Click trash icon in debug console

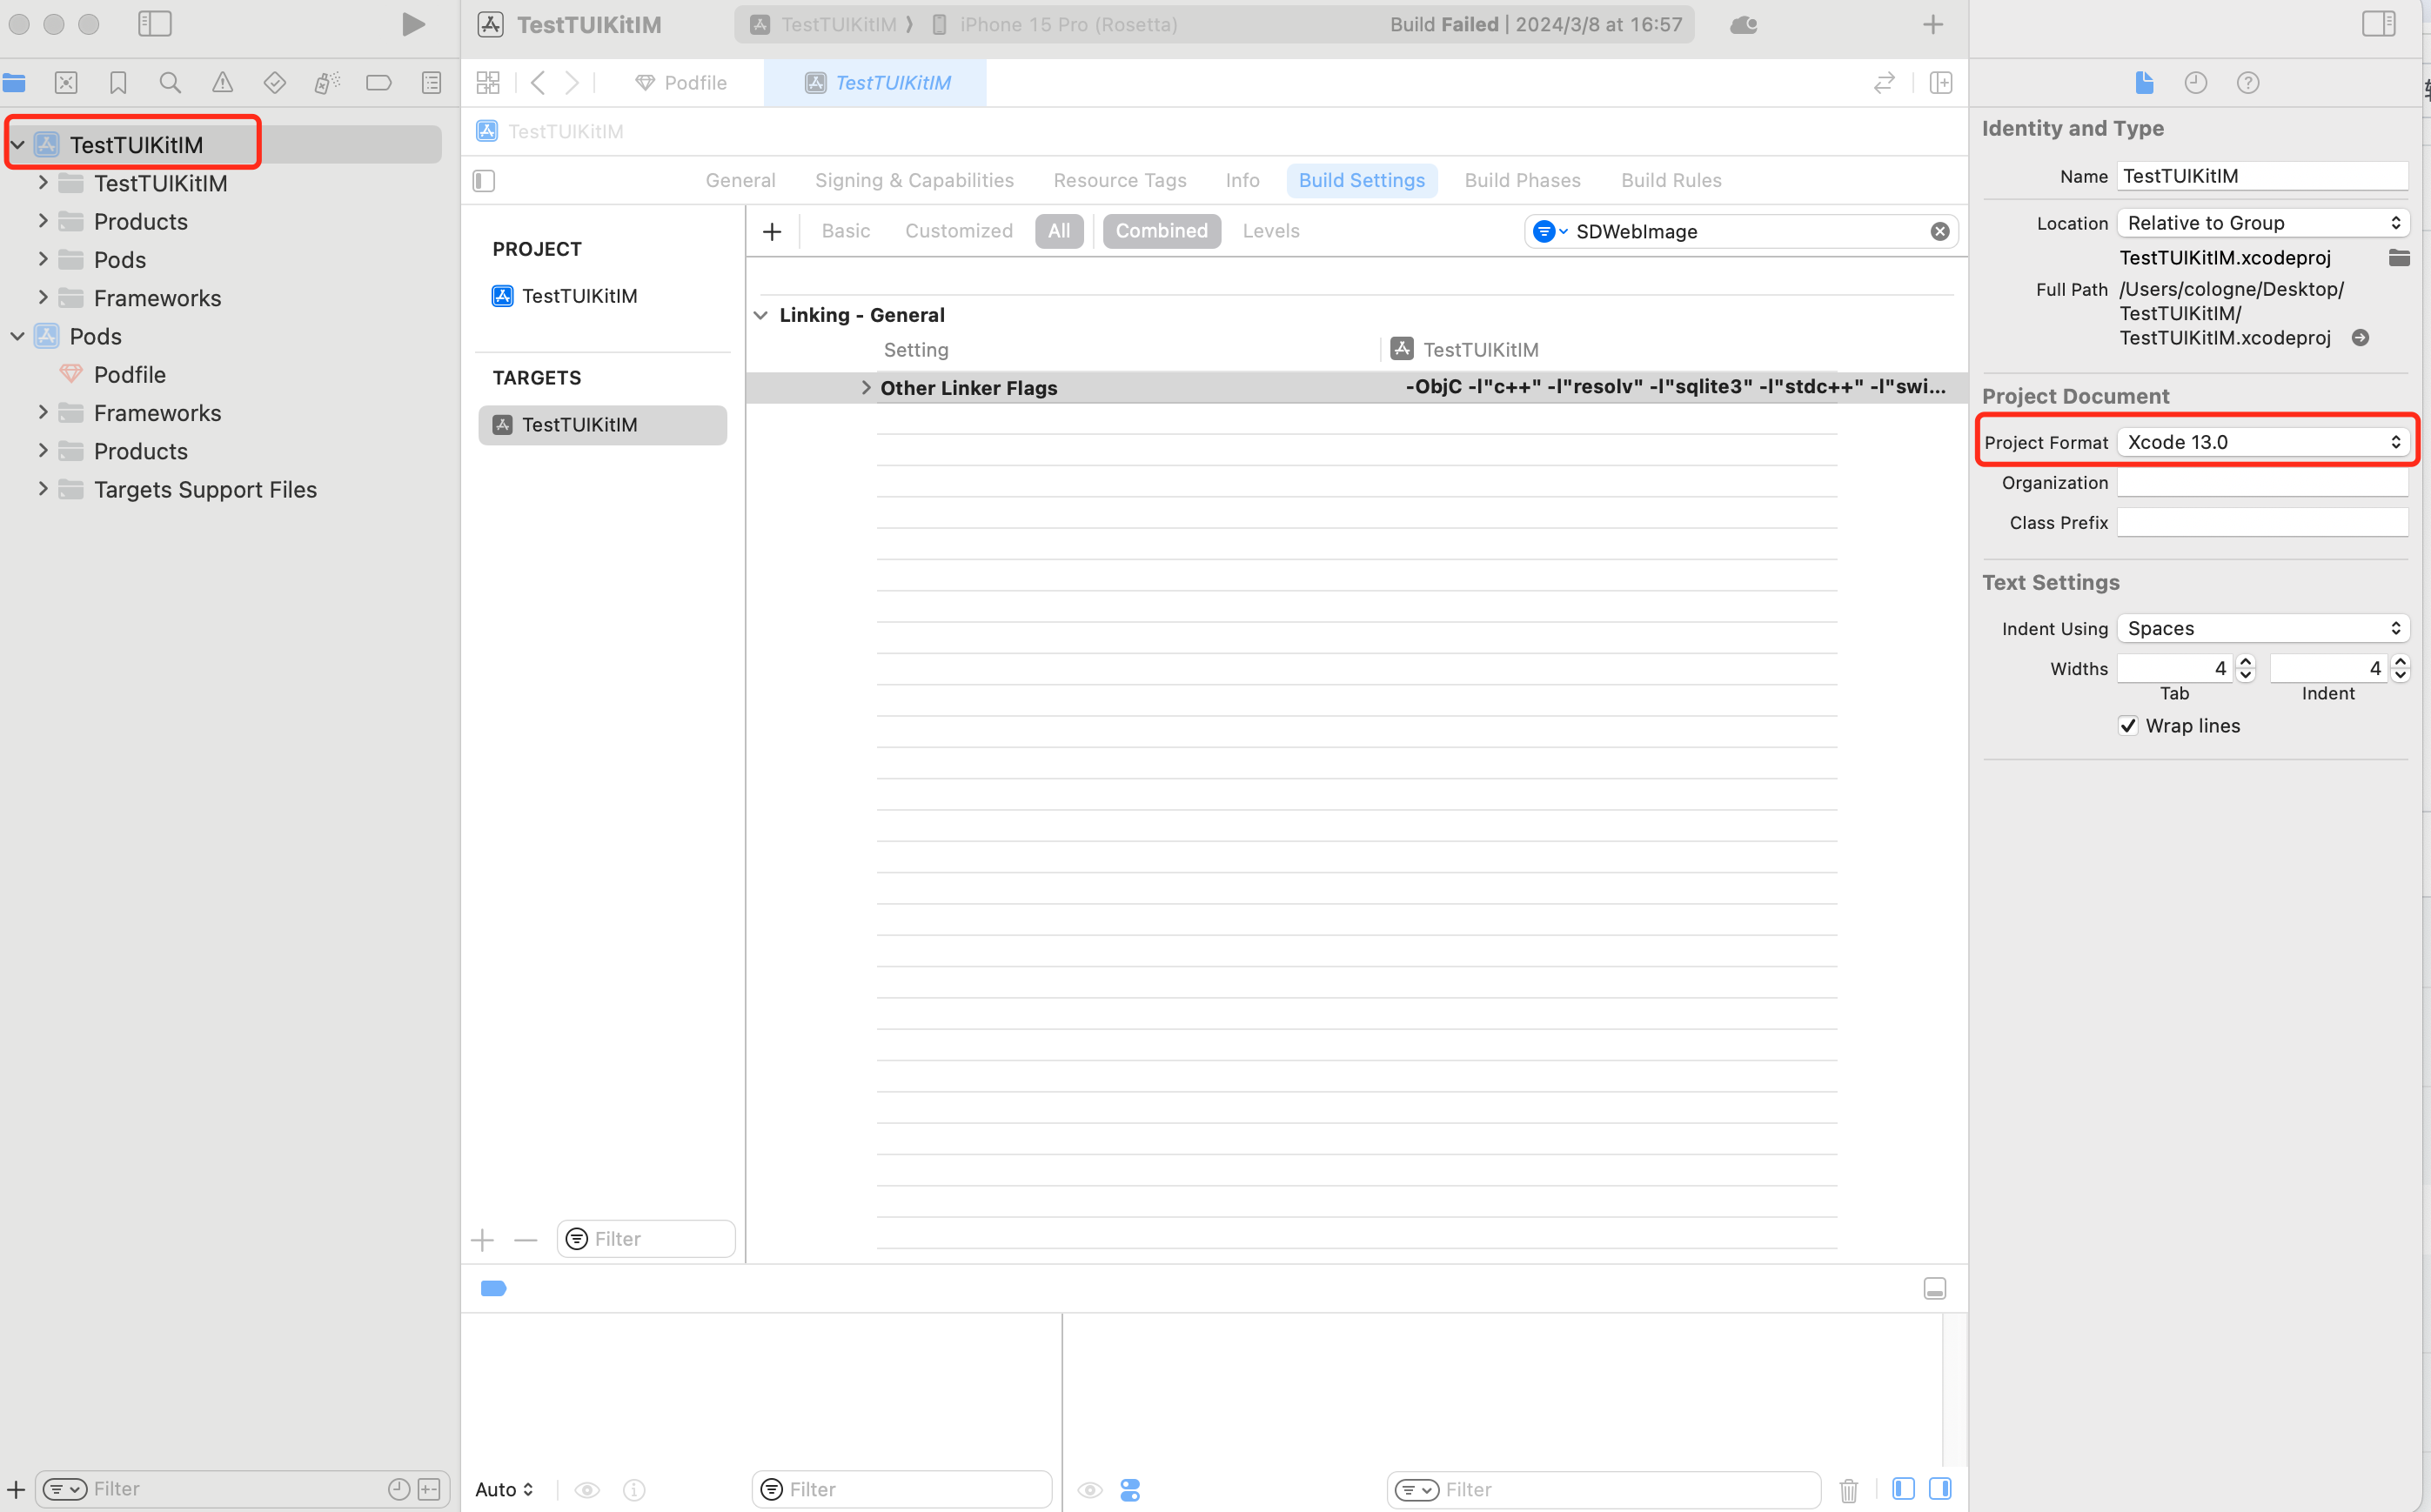click(1848, 1489)
